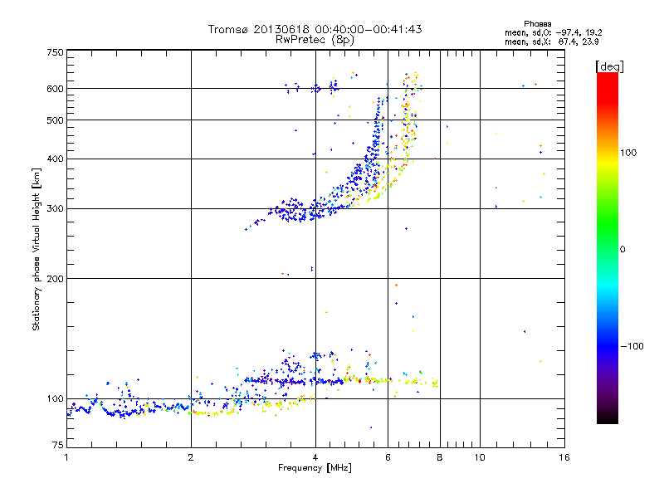Click the colorbar tick label '0'

[622, 250]
